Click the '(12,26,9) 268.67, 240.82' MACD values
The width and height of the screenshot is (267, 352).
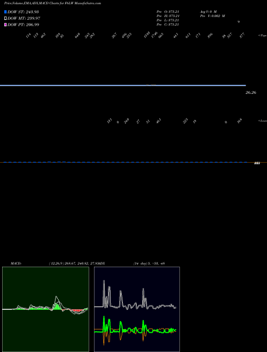[68, 263]
